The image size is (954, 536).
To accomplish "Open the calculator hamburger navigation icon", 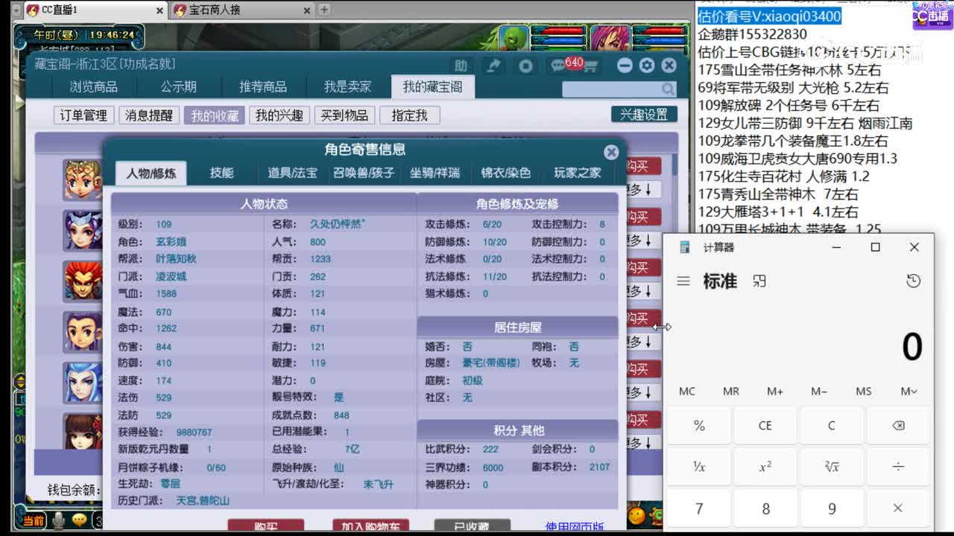I will tap(683, 281).
